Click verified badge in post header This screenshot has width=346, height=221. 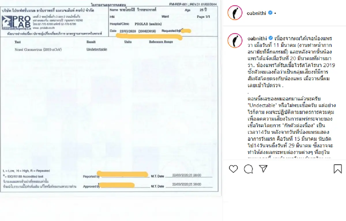pyautogui.click(x=270, y=13)
